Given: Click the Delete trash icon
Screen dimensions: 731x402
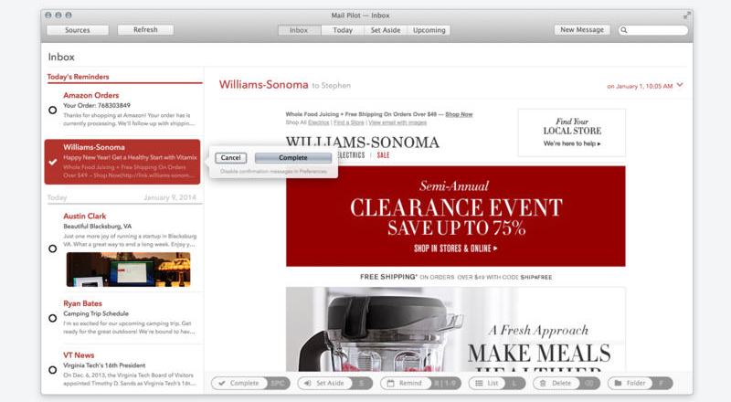Looking at the screenshot, I should (543, 384).
